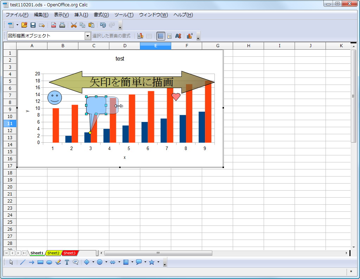
Task: Toggle the scale text icon
Action: click(178, 36)
